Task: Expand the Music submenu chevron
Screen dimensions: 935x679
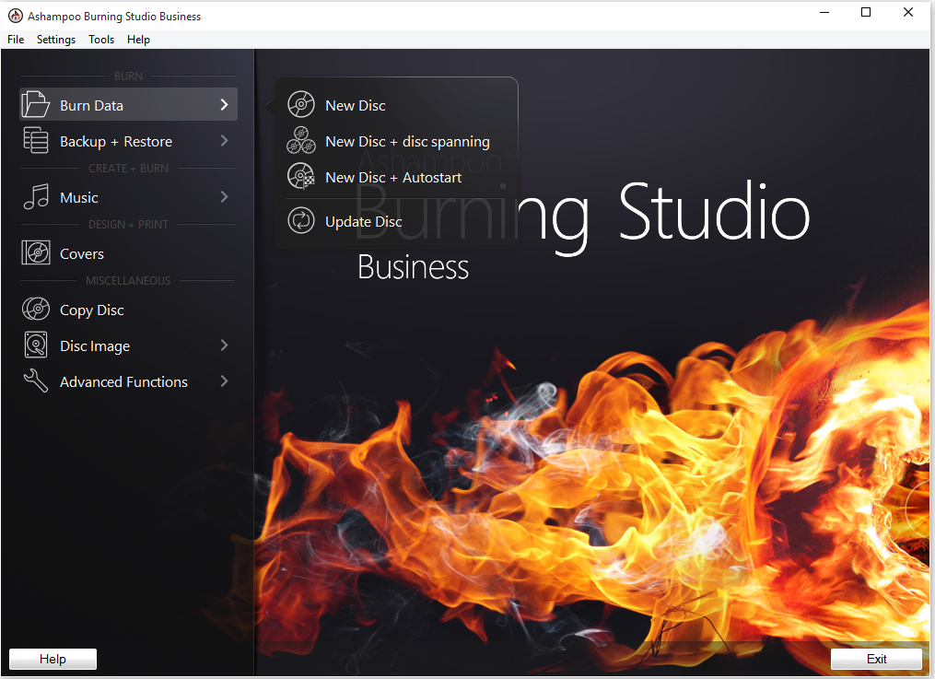Action: 224,197
